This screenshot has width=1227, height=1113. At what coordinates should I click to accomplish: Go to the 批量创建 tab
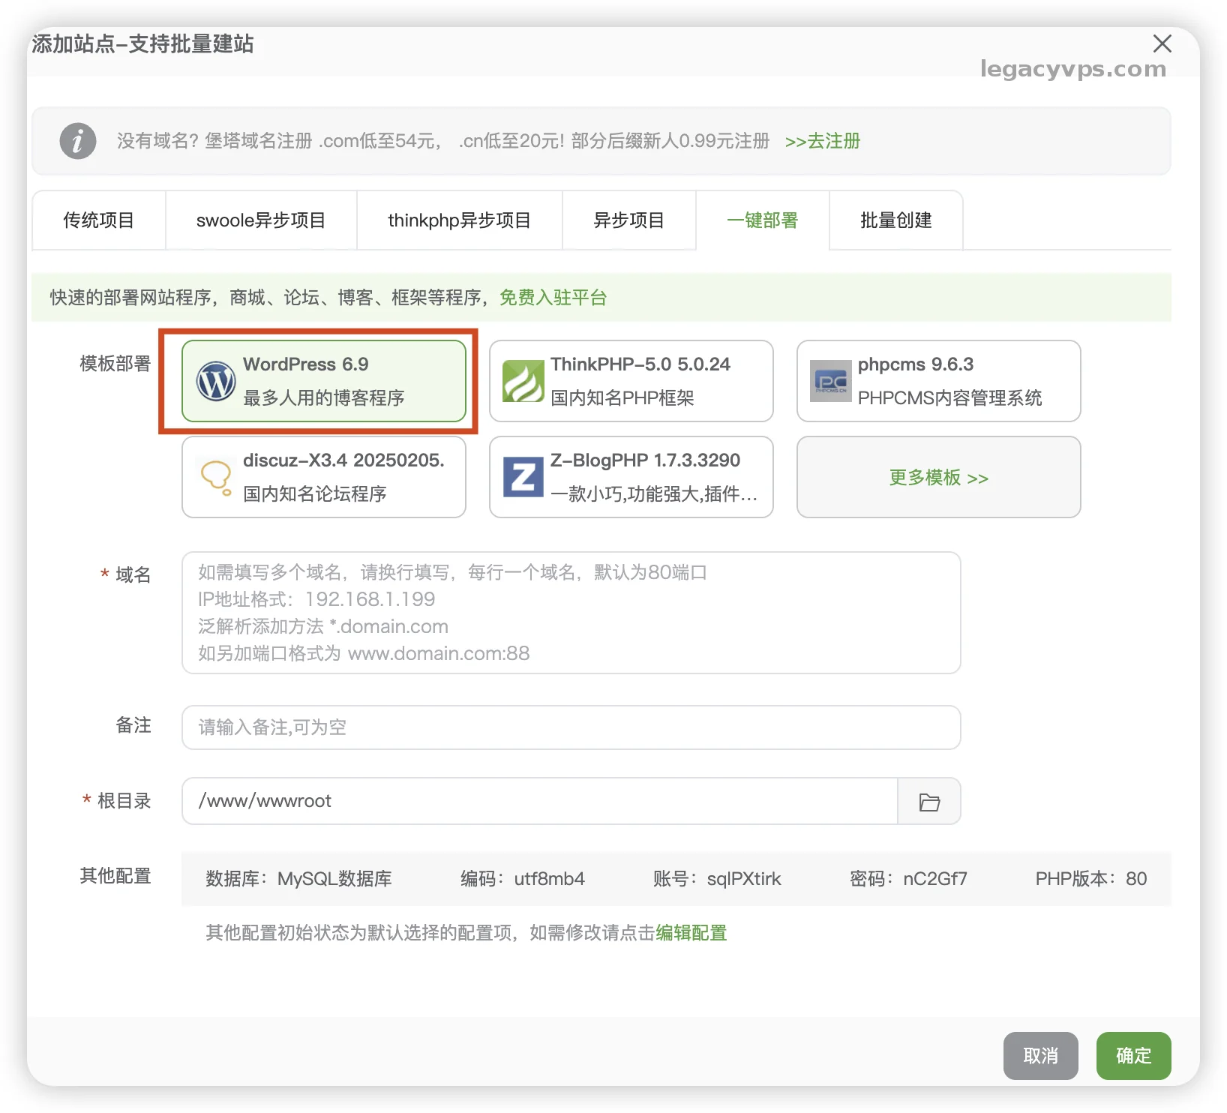[895, 220]
